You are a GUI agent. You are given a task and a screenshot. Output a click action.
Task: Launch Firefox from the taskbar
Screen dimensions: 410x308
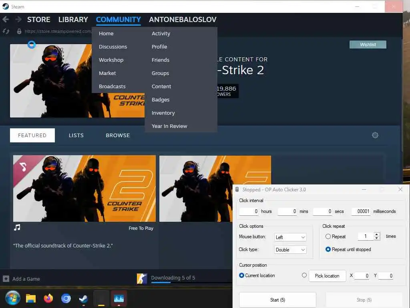click(48, 298)
